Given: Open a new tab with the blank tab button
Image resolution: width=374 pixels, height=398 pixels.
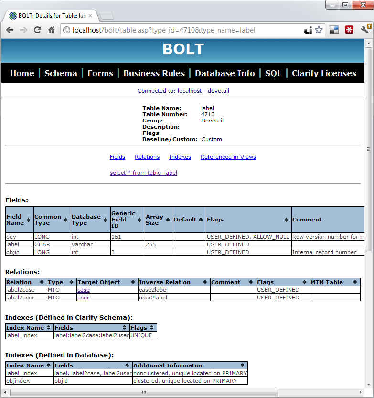Looking at the screenshot, I should pos(107,16).
